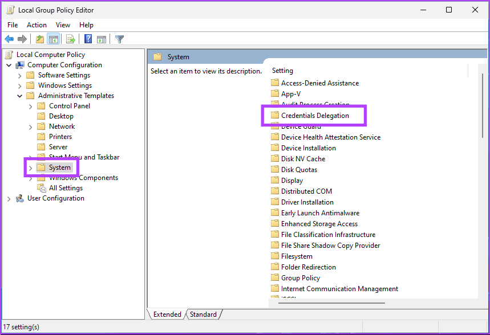Viewport: 490px width, 335px height.
Task: Click the Up One Level folder icon
Action: pos(39,39)
